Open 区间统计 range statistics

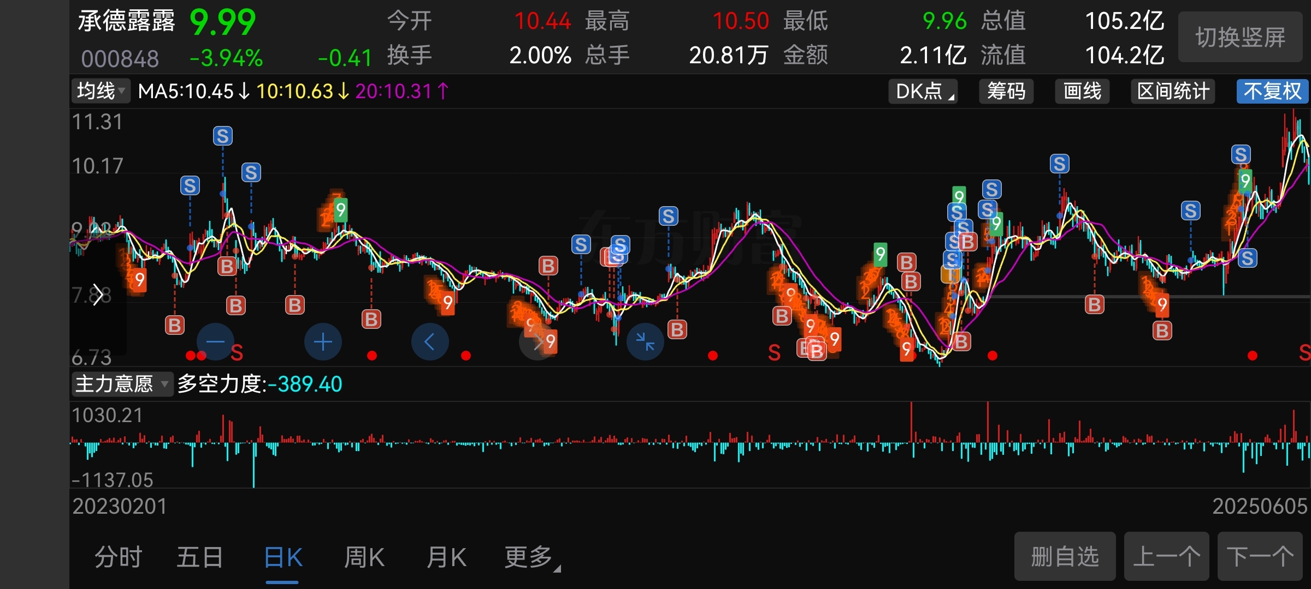tap(1173, 91)
